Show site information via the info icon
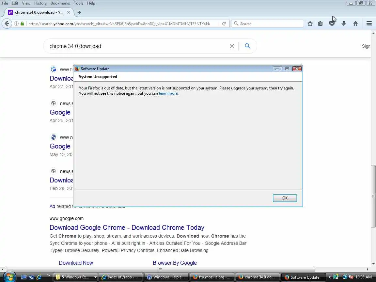Image resolution: width=376 pixels, height=282 pixels. (x=16, y=23)
